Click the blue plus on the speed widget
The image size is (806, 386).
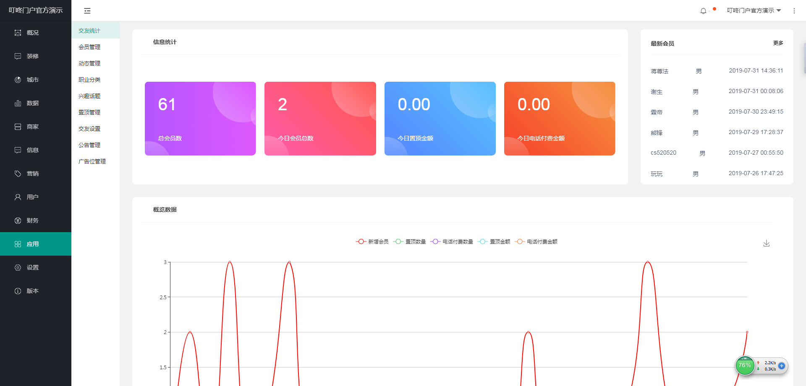(782, 366)
